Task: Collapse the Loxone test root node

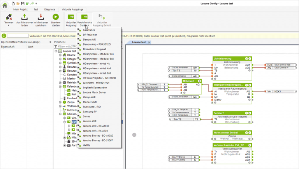Action: [x=56, y=51]
